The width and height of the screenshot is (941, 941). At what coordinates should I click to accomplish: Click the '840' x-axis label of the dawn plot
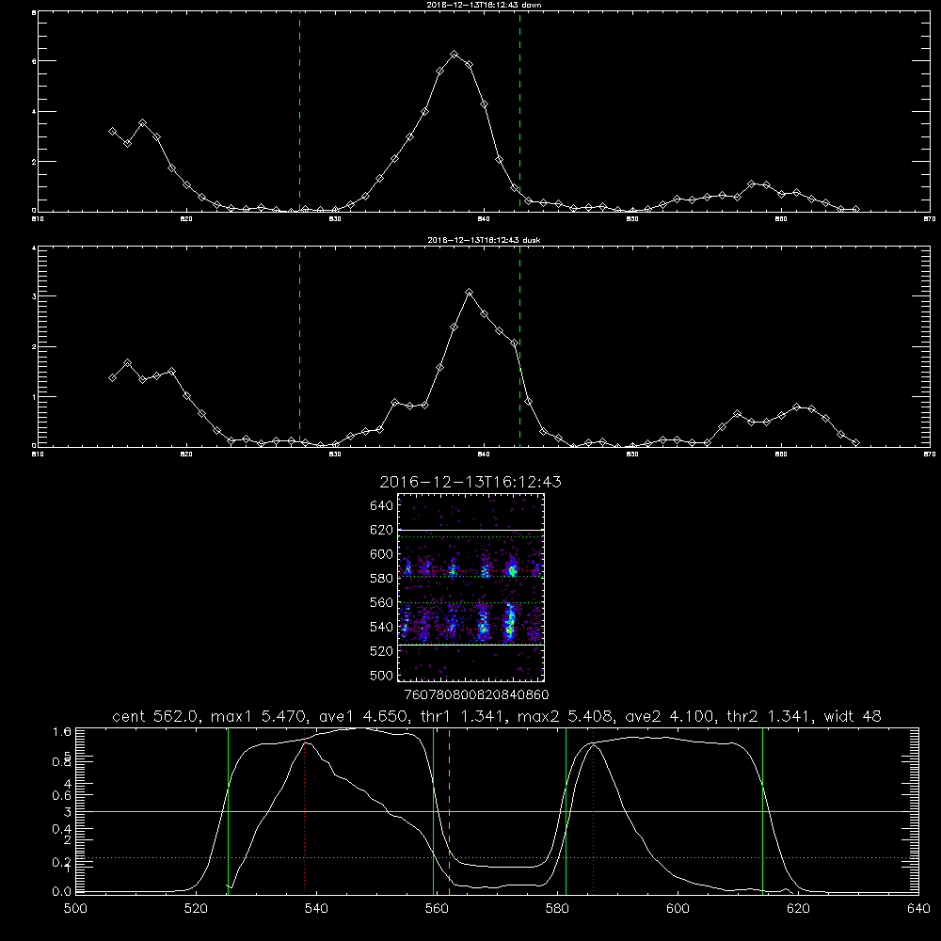click(484, 219)
